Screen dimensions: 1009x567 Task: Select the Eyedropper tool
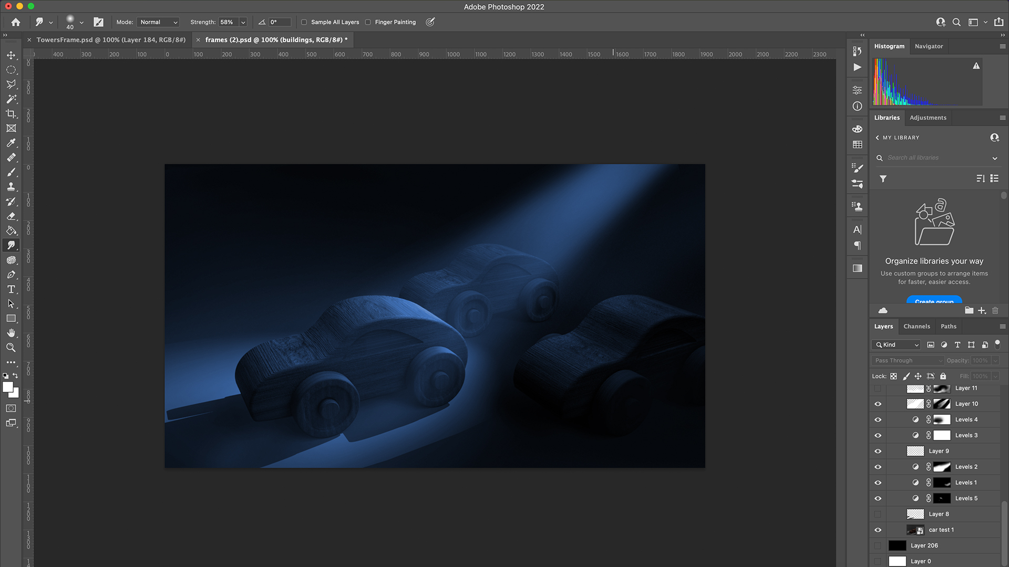click(11, 143)
